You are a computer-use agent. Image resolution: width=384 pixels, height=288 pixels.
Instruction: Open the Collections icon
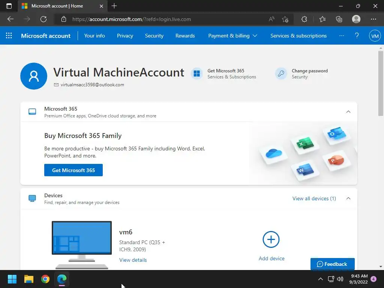point(339,19)
